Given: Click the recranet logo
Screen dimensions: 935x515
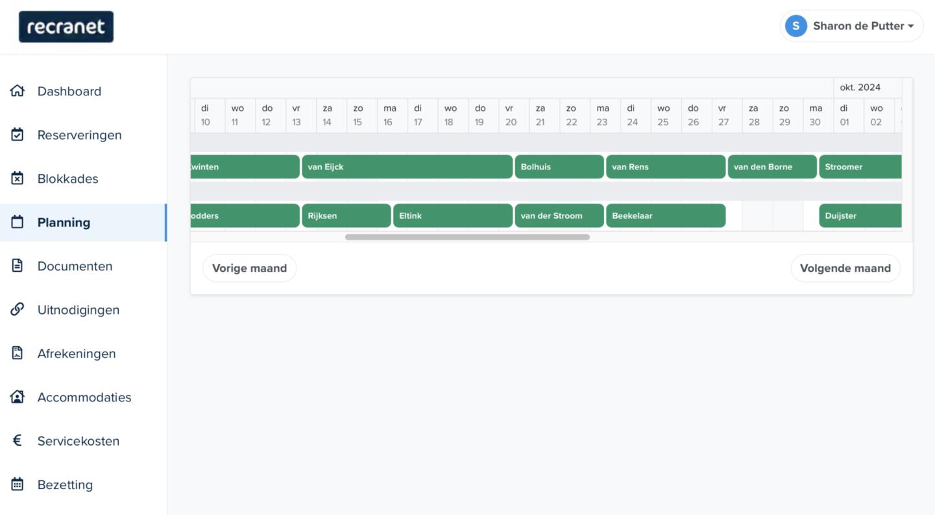Looking at the screenshot, I should tap(66, 27).
